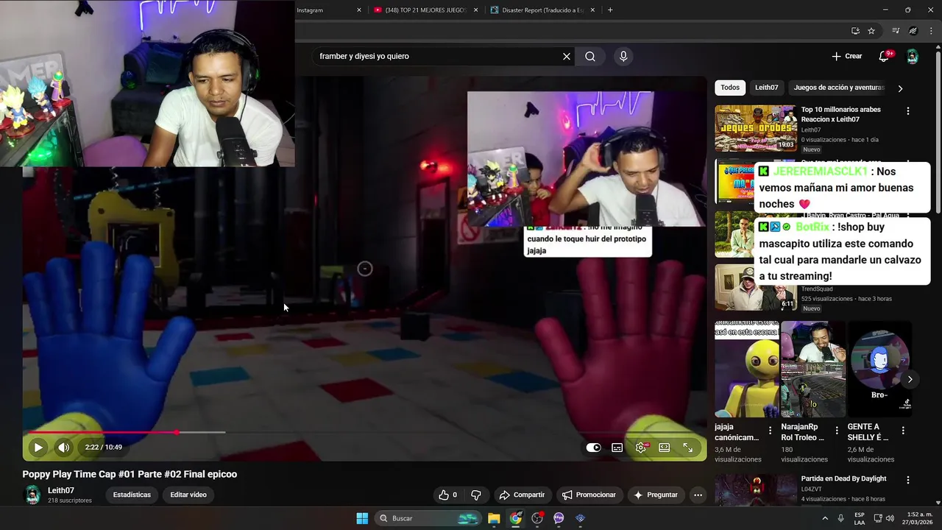Open 'Top 10 millonarios arabes' thumbnail
Viewport: 942px width, 530px height.
tap(756, 128)
